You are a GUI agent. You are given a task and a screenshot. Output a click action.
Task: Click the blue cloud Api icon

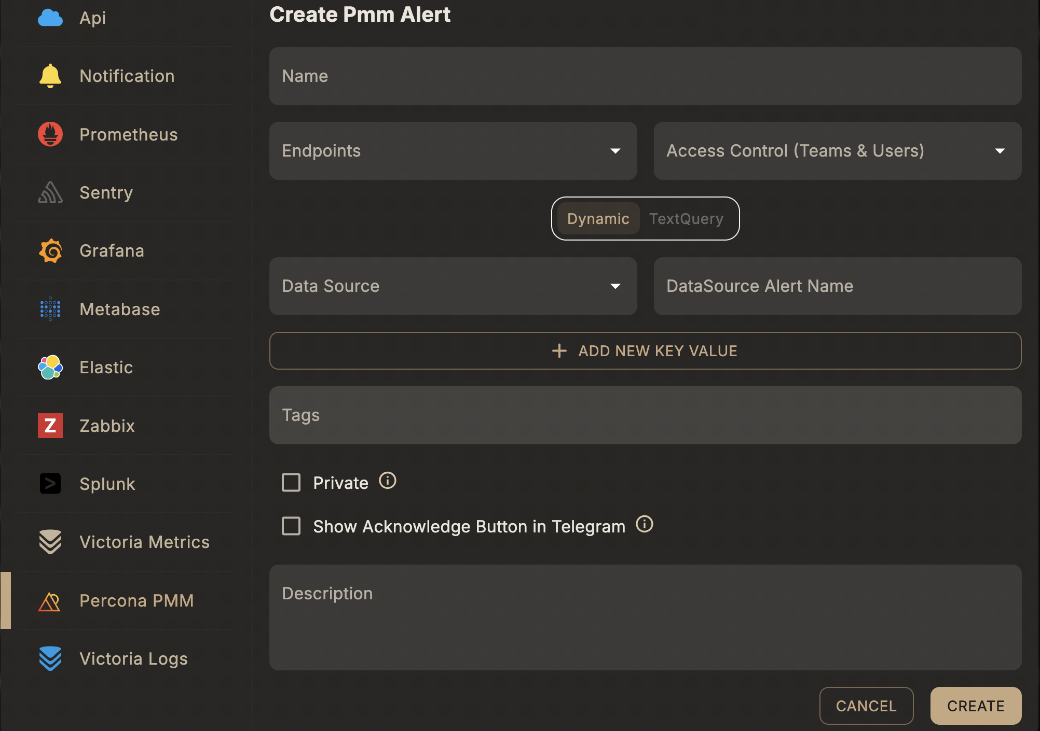pyautogui.click(x=50, y=18)
